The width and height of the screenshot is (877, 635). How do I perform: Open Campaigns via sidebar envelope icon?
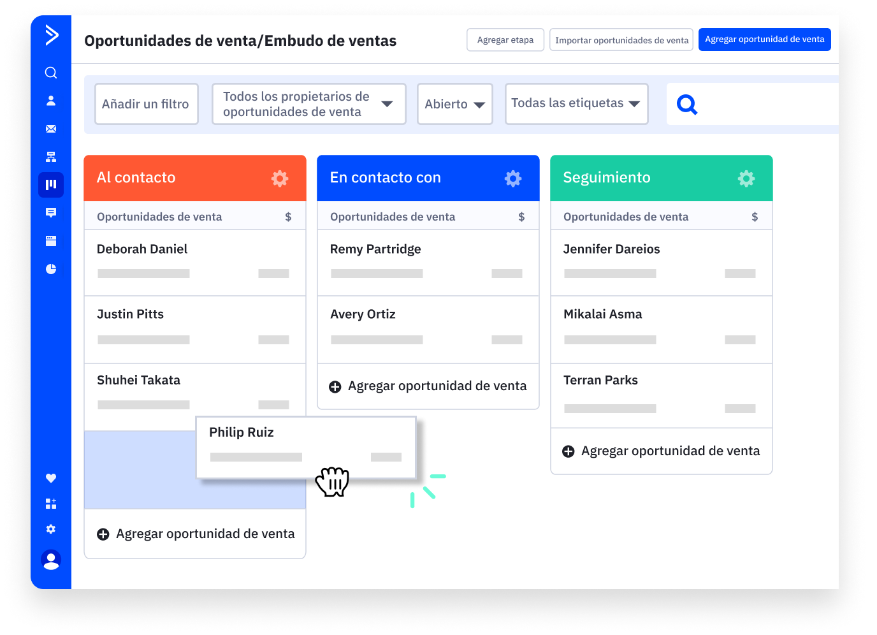tap(51, 129)
